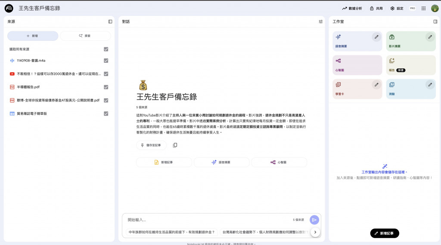Click the 新增 add source button
441x245 pixels.
[33, 36]
